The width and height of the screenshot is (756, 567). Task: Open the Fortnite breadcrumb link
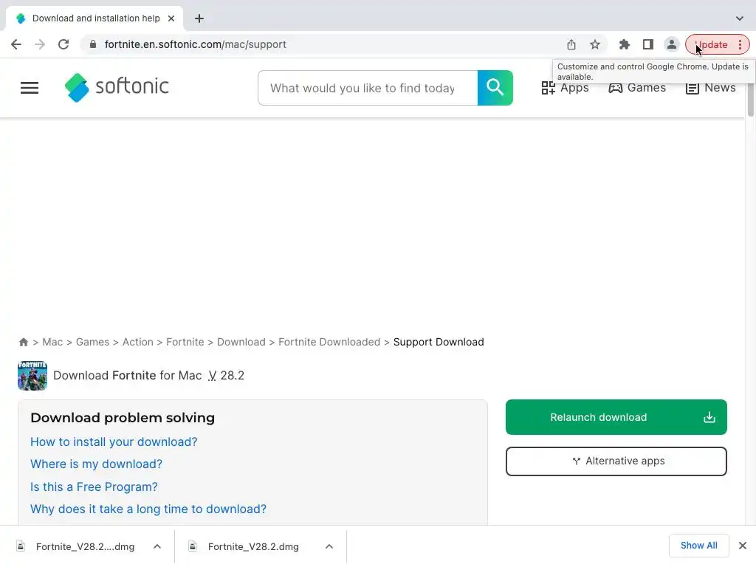185,342
